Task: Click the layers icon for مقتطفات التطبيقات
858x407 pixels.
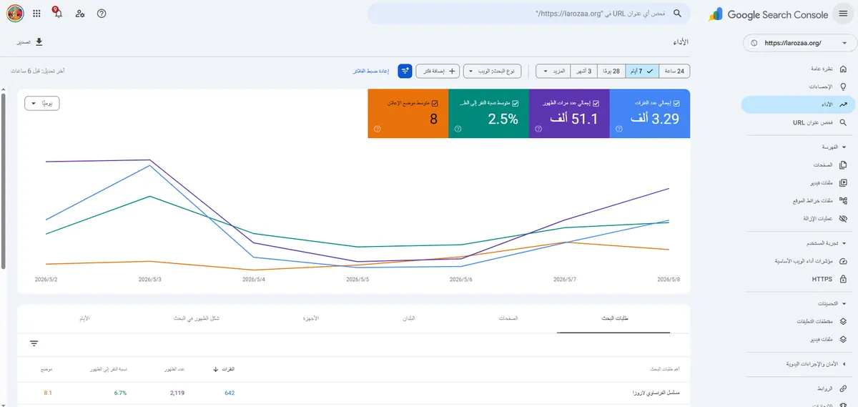Action: click(x=843, y=321)
